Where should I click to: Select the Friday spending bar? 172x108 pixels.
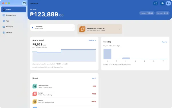pyautogui.click(x=126, y=58)
